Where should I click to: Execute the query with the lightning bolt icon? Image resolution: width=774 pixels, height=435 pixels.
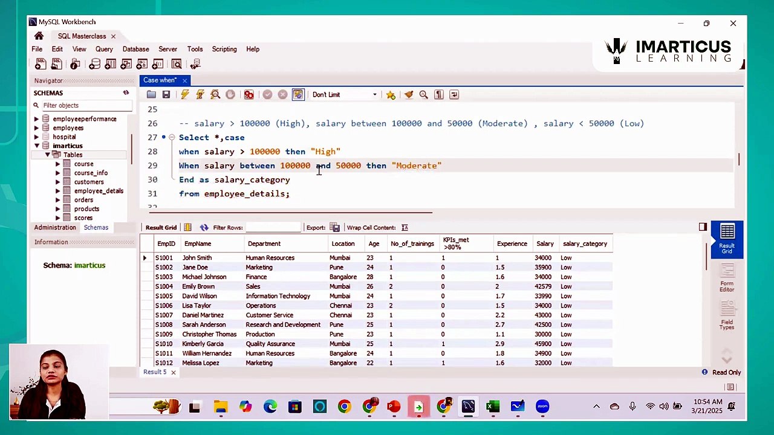click(x=184, y=94)
